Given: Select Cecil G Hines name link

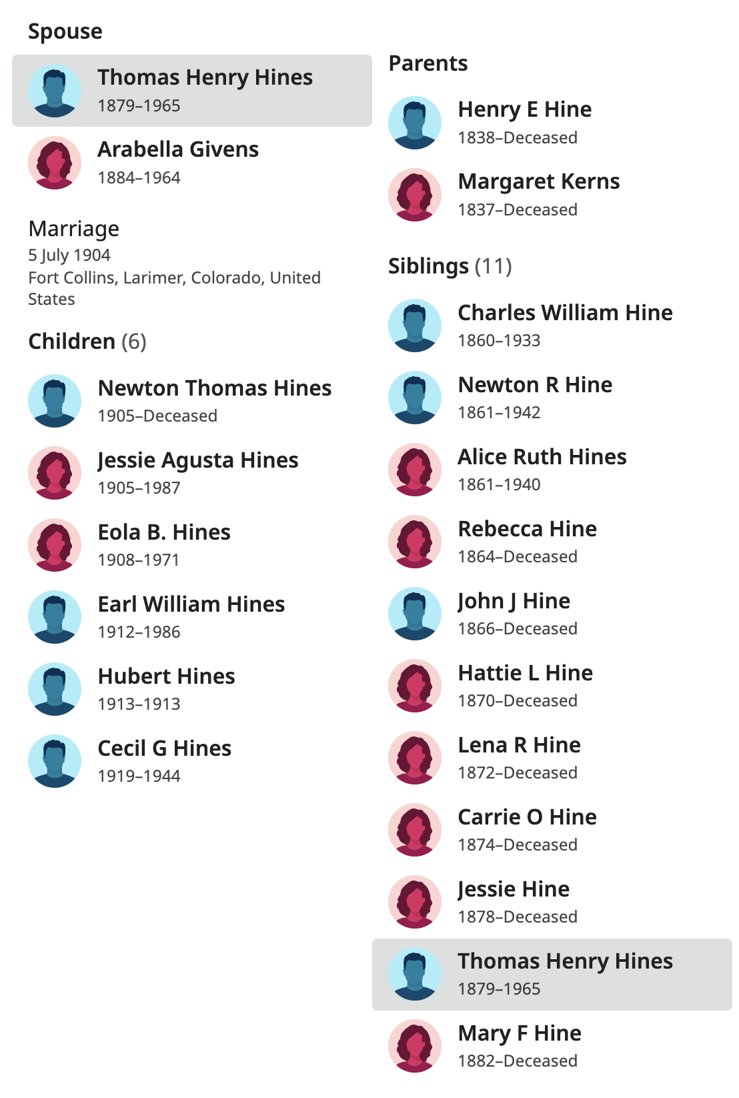Looking at the screenshot, I should 165,748.
